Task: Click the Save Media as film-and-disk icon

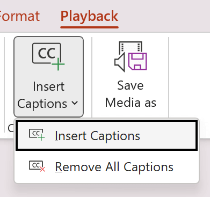Action: (131, 56)
